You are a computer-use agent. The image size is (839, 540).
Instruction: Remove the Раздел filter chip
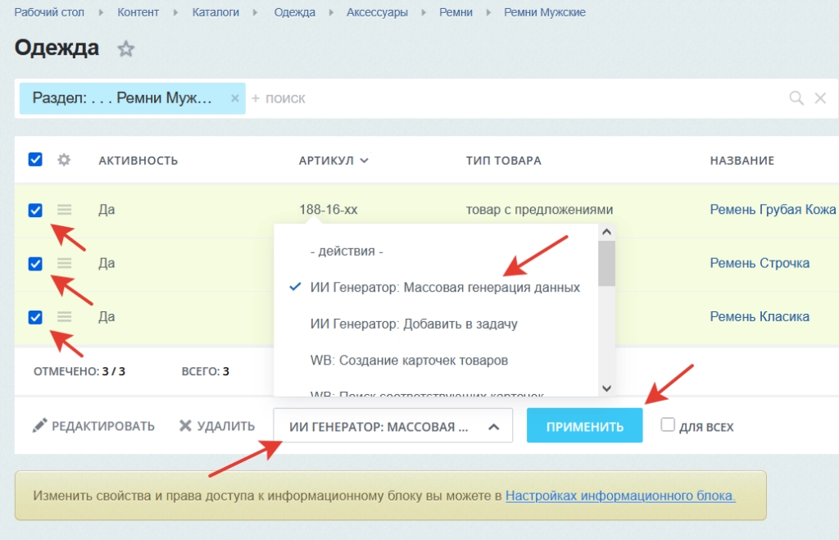234,98
